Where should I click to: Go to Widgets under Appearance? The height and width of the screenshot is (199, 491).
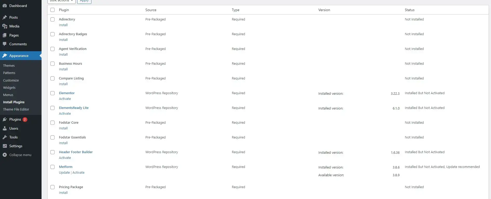click(9, 87)
